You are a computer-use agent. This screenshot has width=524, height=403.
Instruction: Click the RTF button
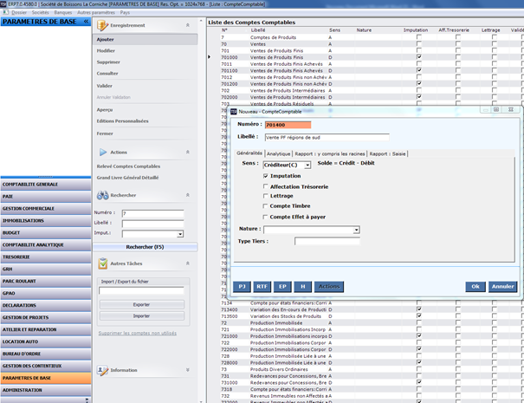tap(262, 287)
